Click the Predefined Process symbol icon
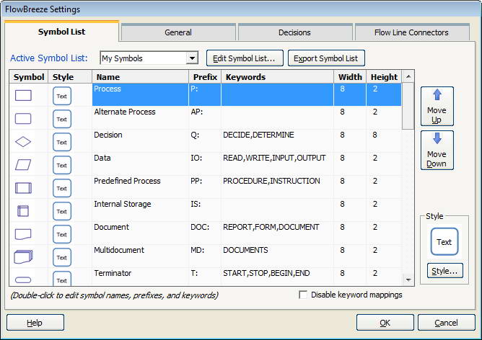 click(23, 188)
